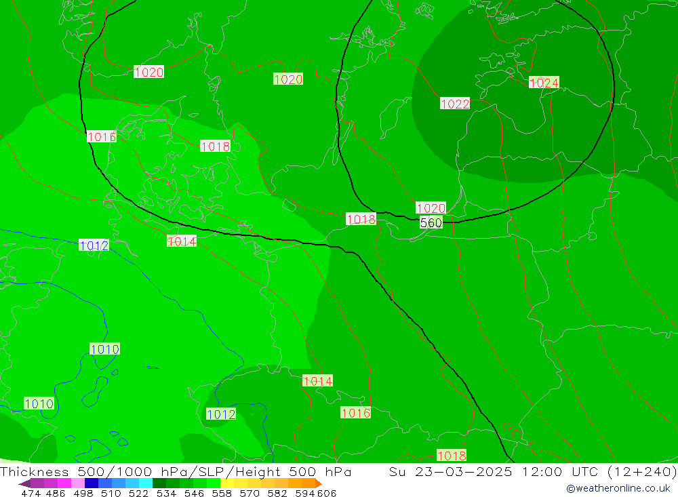Screen dimensions: 678x497
Task: Click the darkest green legend swatch at 534
Action: point(159,483)
